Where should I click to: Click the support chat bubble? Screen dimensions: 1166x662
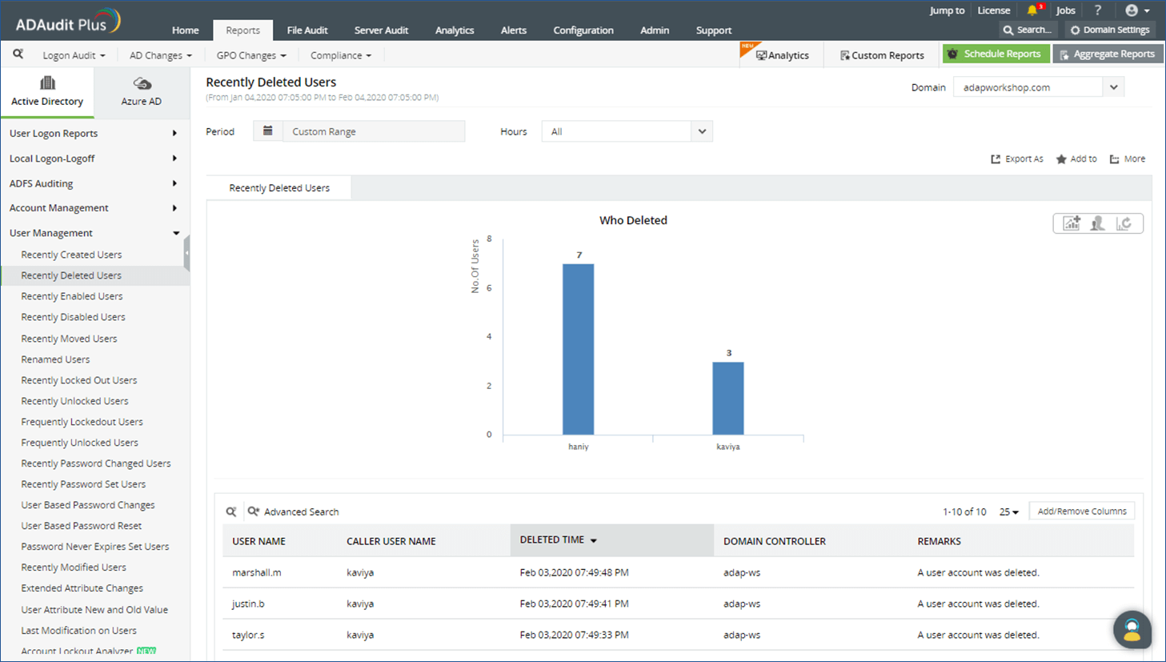point(1132,630)
